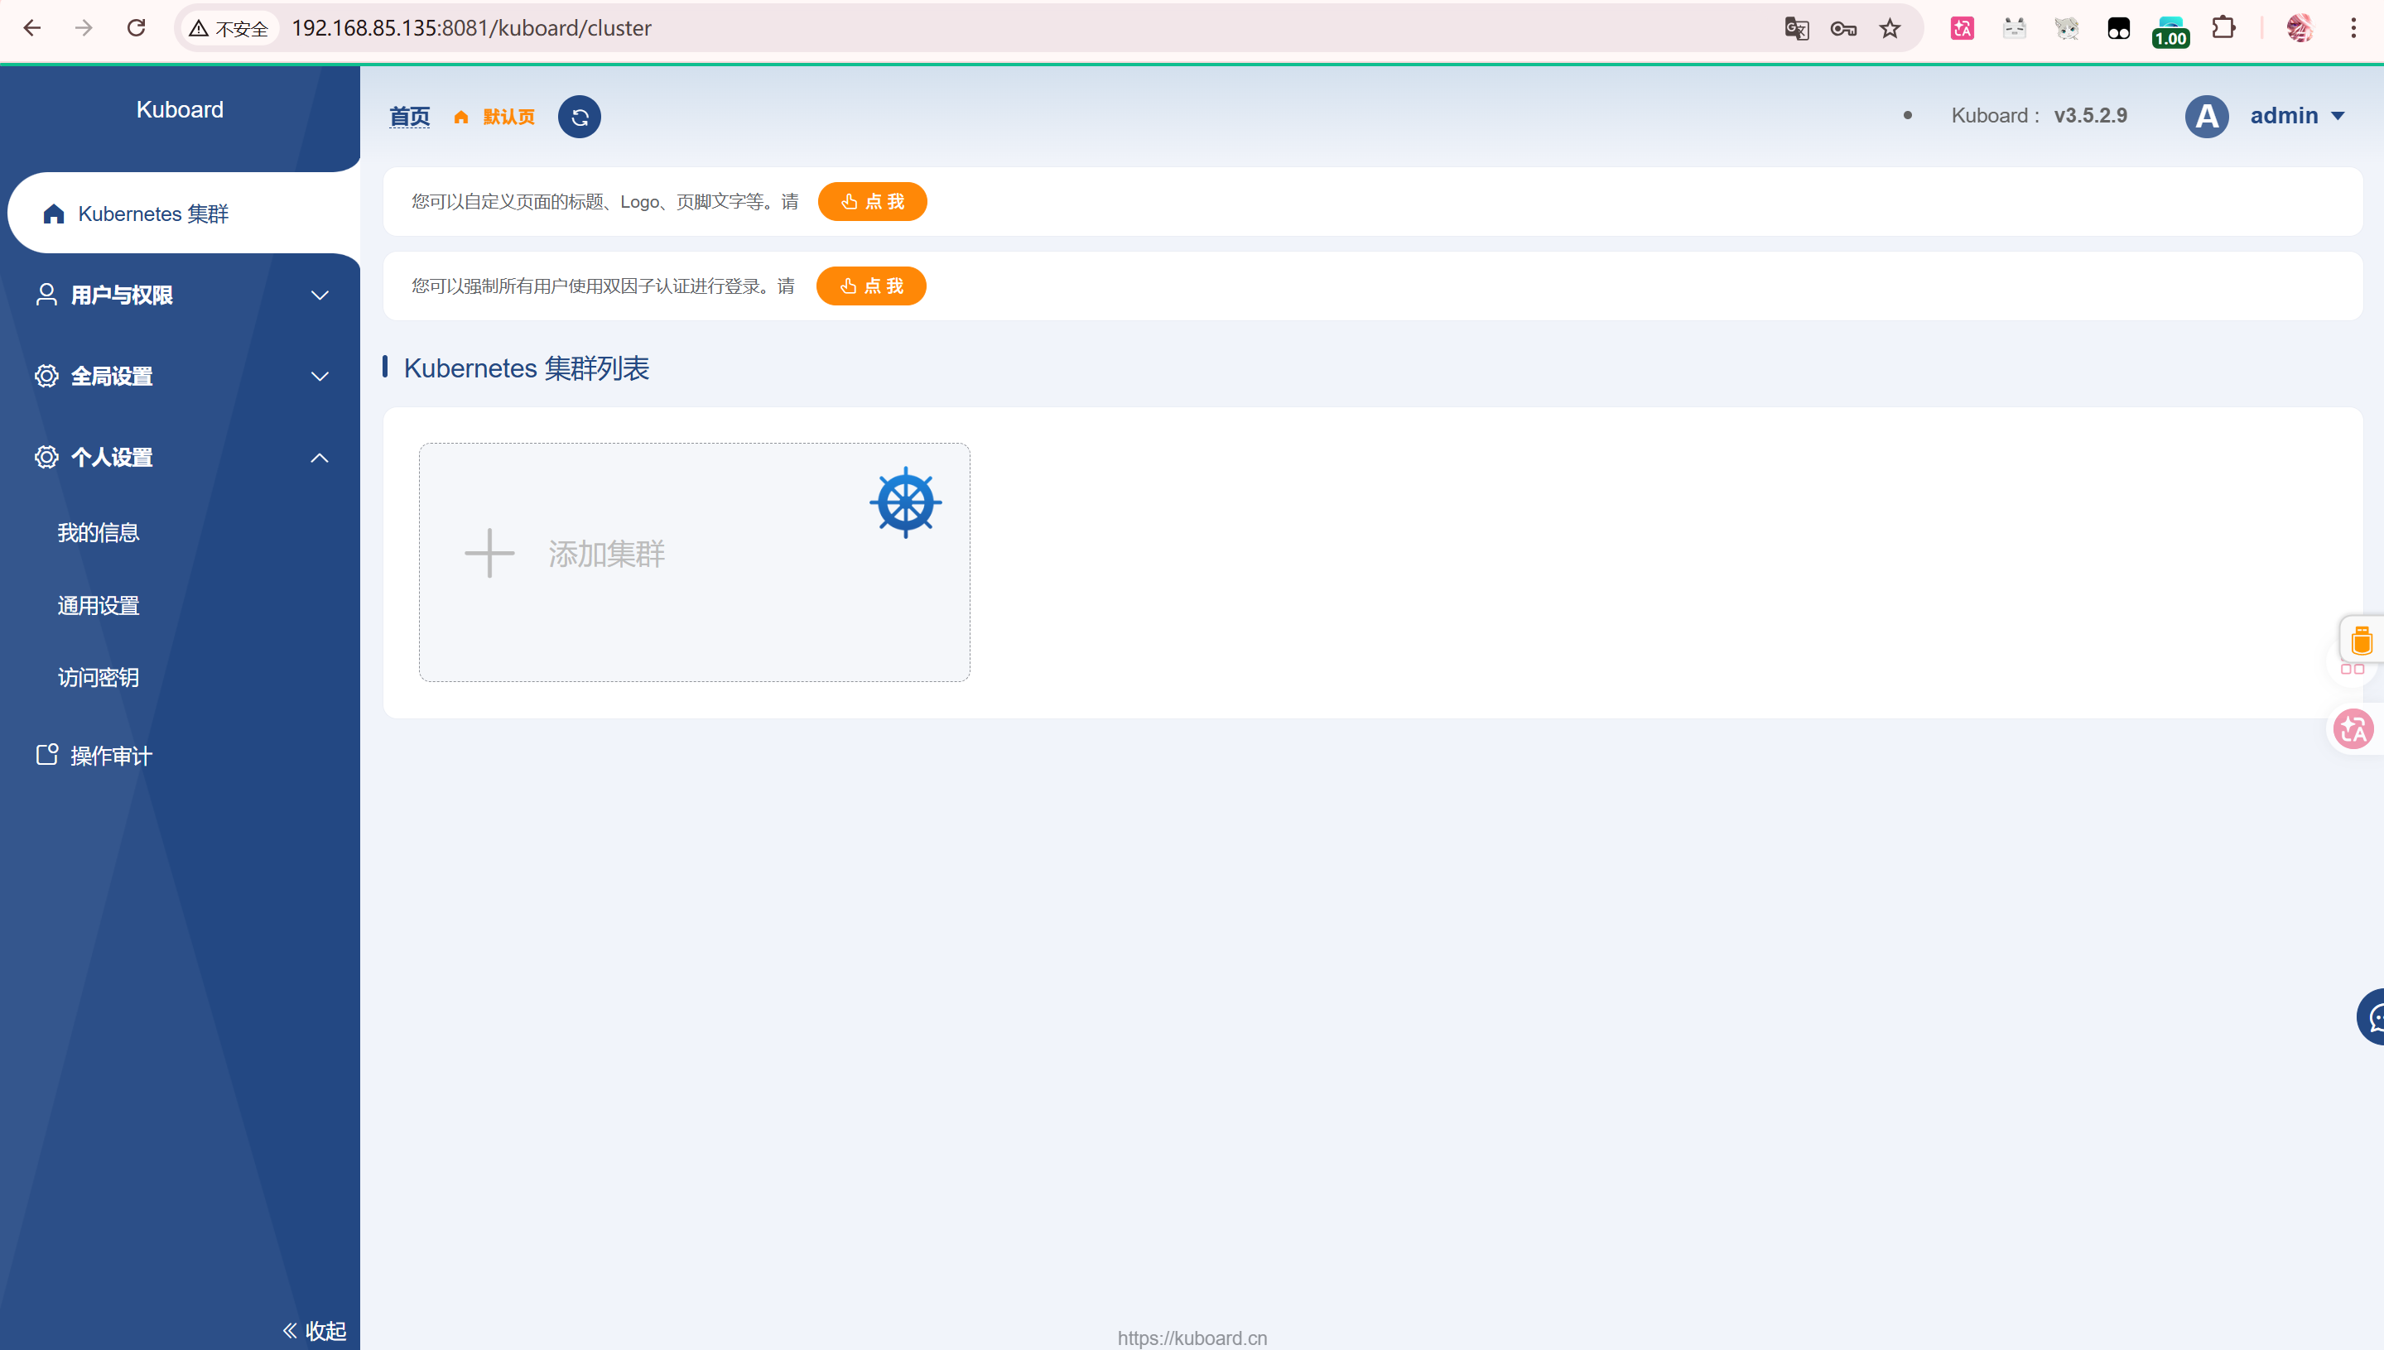The width and height of the screenshot is (2384, 1350).
Task: Click 点我 button for two-factor authentication
Action: tap(870, 286)
